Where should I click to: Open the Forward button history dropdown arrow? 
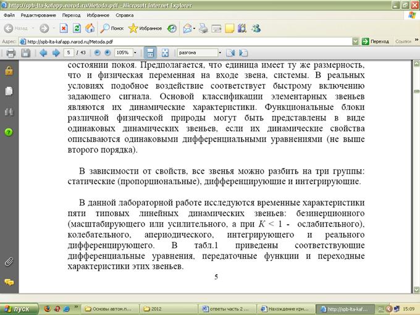[x=54, y=28]
